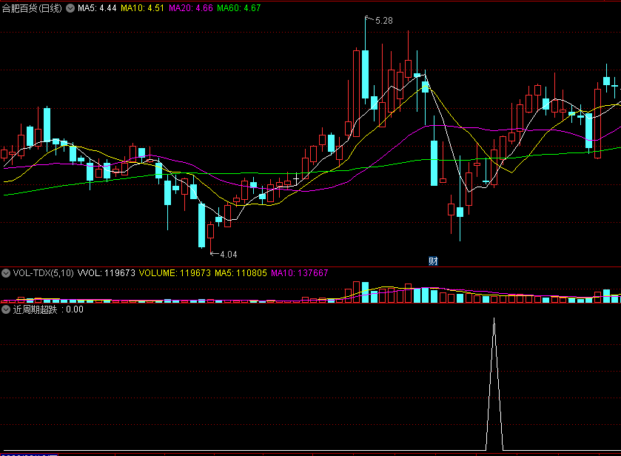Open the 近周期超跌 indicator dropdown

6,309
